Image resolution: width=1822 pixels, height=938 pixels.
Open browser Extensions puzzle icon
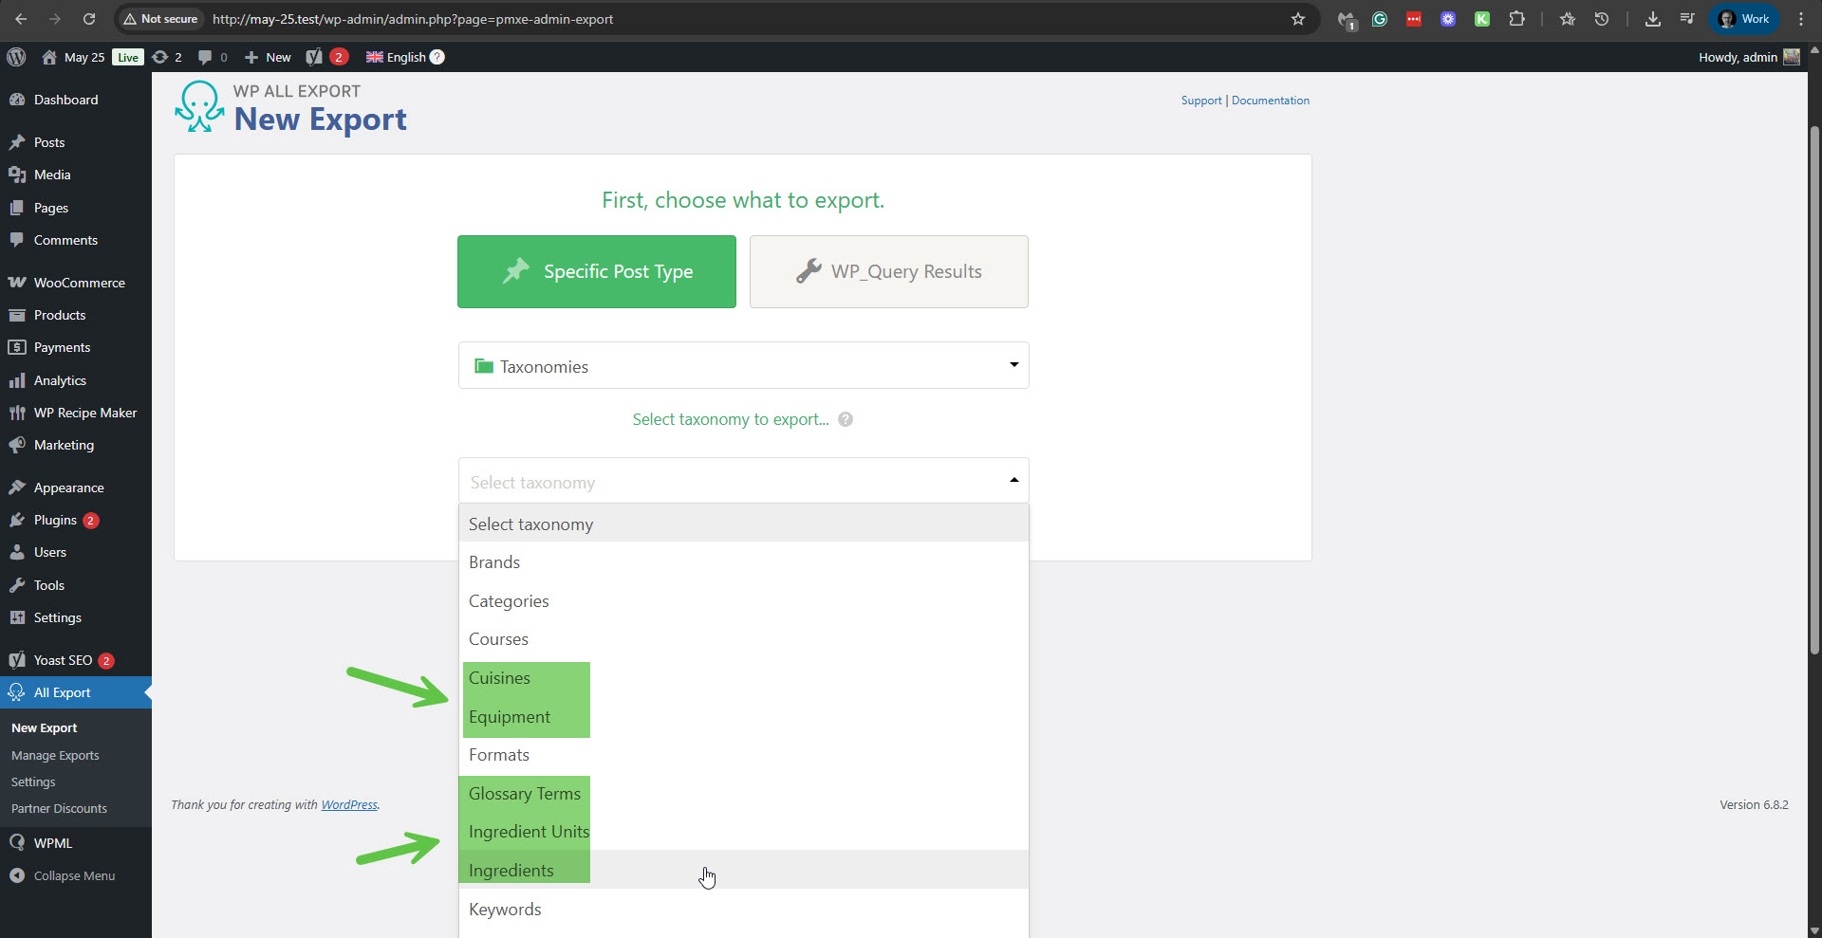point(1516,19)
